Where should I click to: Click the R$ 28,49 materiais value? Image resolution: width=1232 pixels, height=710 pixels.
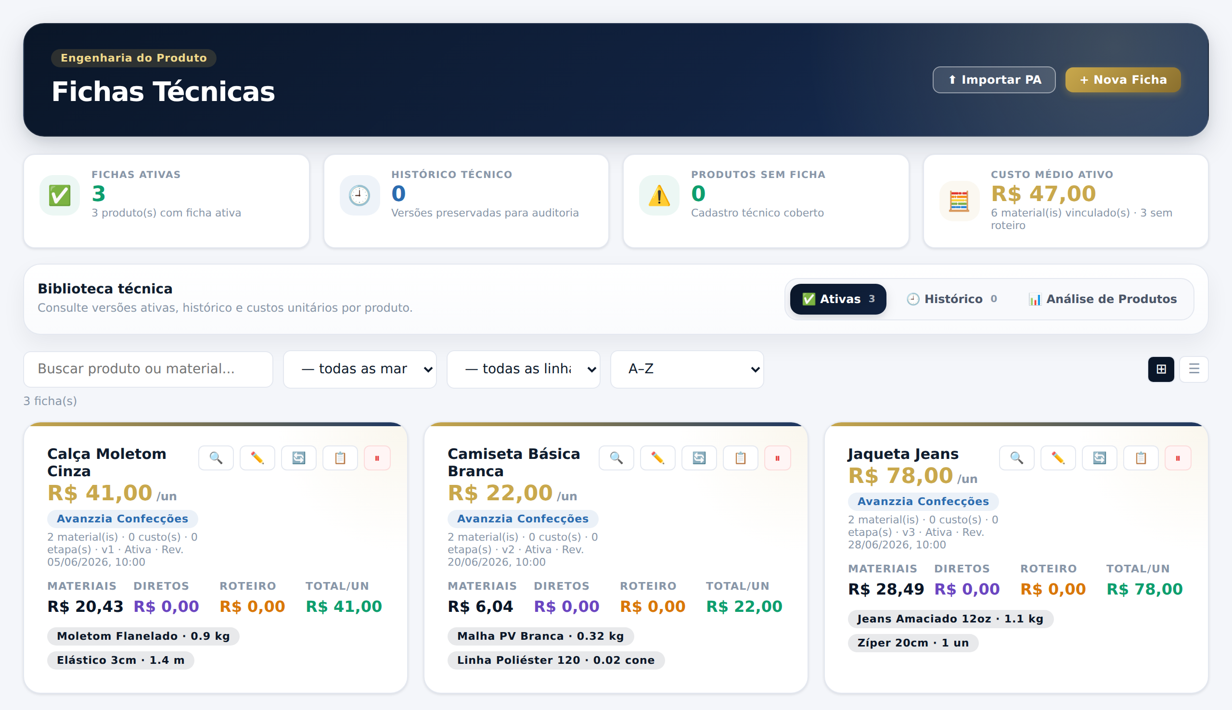tap(886, 589)
